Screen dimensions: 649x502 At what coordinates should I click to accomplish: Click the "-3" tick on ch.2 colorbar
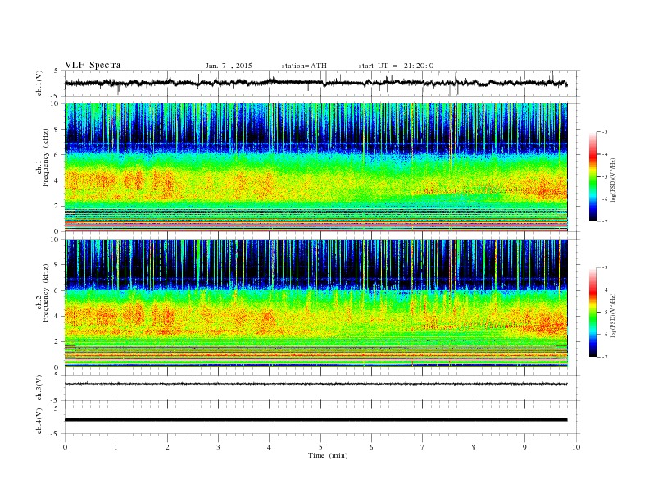[605, 267]
